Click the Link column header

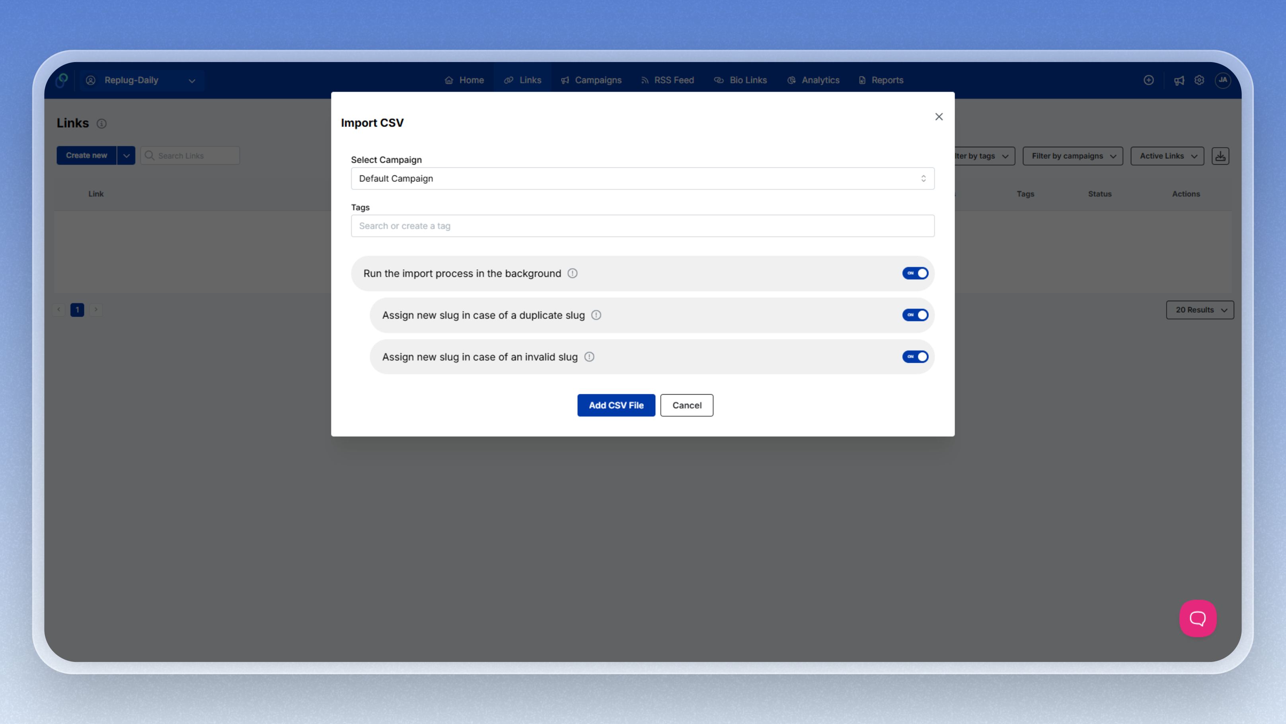96,194
